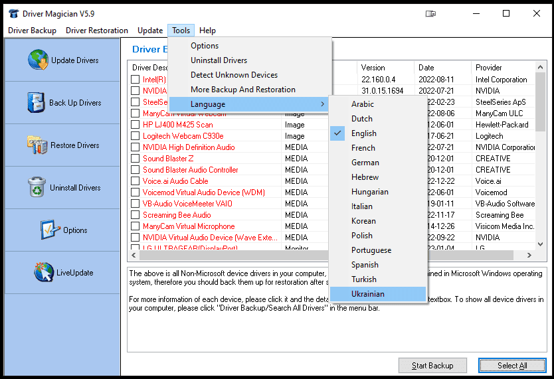Click the LiveUpdate globe cursor icon

click(x=44, y=272)
